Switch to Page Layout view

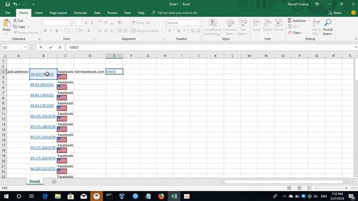[x=299, y=188]
